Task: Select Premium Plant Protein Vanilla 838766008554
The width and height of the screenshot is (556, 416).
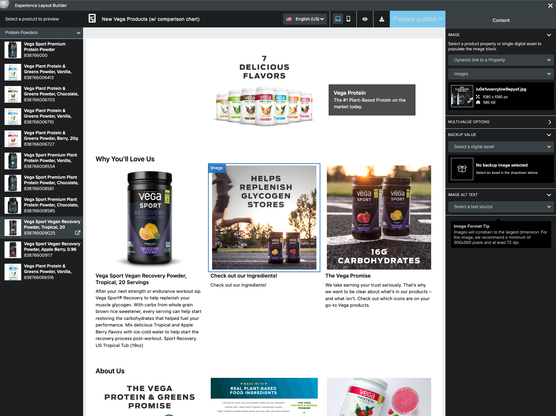Action: (42, 161)
